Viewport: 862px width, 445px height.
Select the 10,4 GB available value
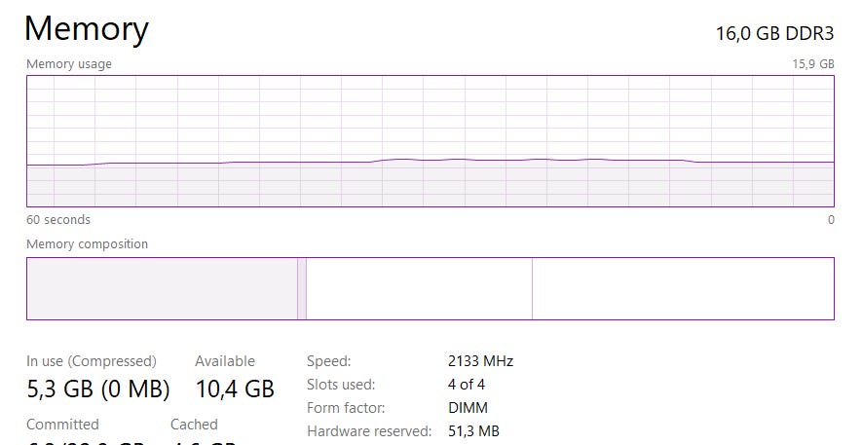coord(235,389)
